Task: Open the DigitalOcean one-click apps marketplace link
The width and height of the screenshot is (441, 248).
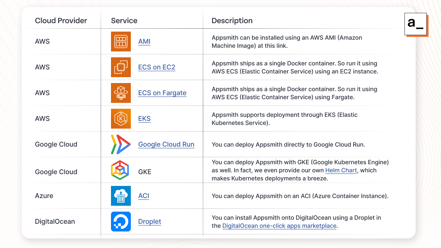Action: tap(279, 226)
